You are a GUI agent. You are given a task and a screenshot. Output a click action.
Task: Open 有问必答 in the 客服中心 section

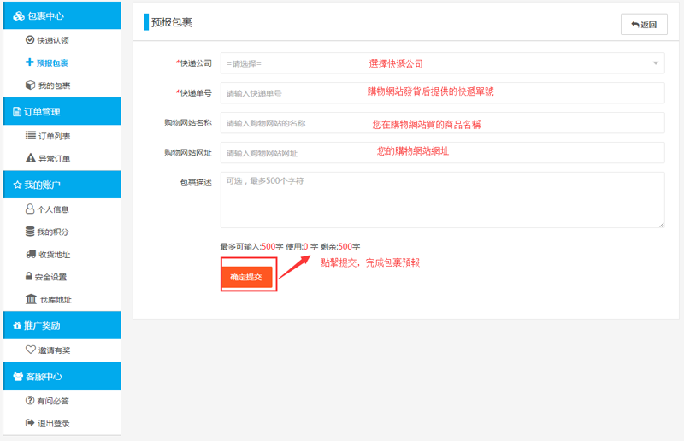pos(52,401)
